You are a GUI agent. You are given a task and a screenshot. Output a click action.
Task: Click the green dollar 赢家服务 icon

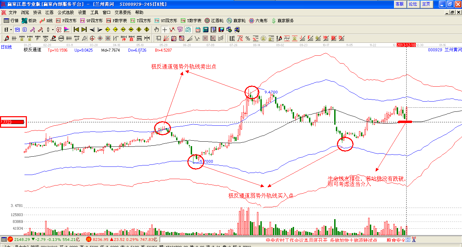[282, 21]
